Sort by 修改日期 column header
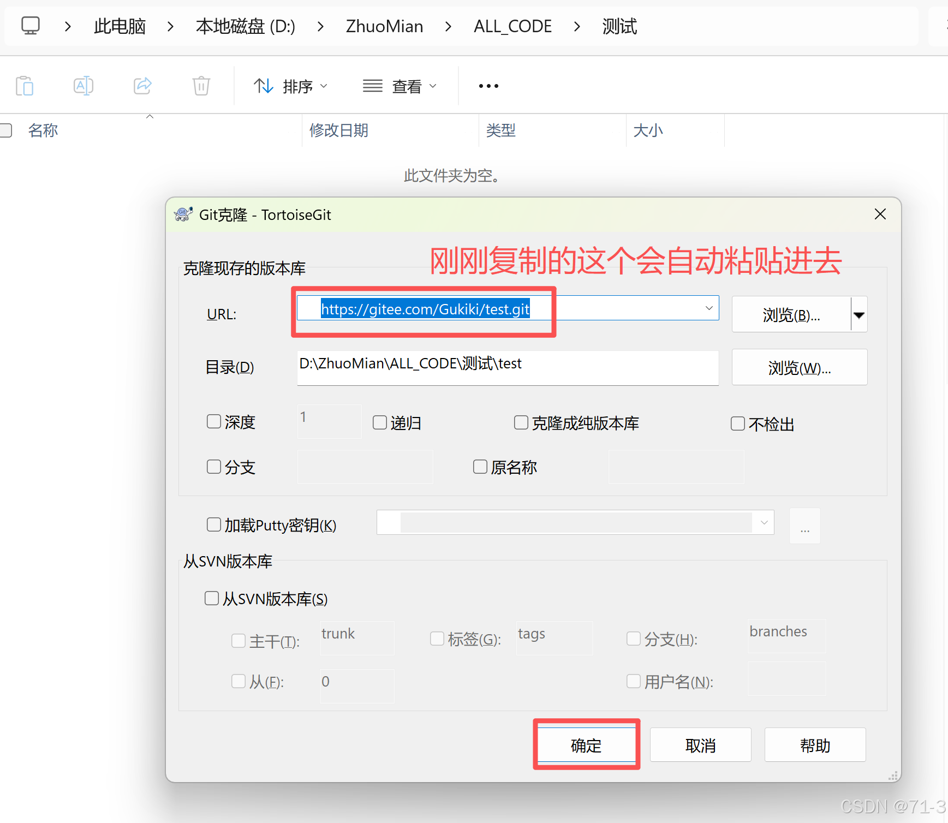948x823 pixels. point(339,130)
